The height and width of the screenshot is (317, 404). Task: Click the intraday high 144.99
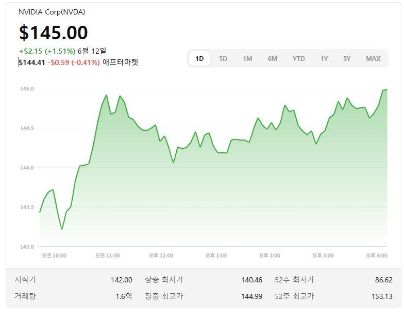coord(251,296)
